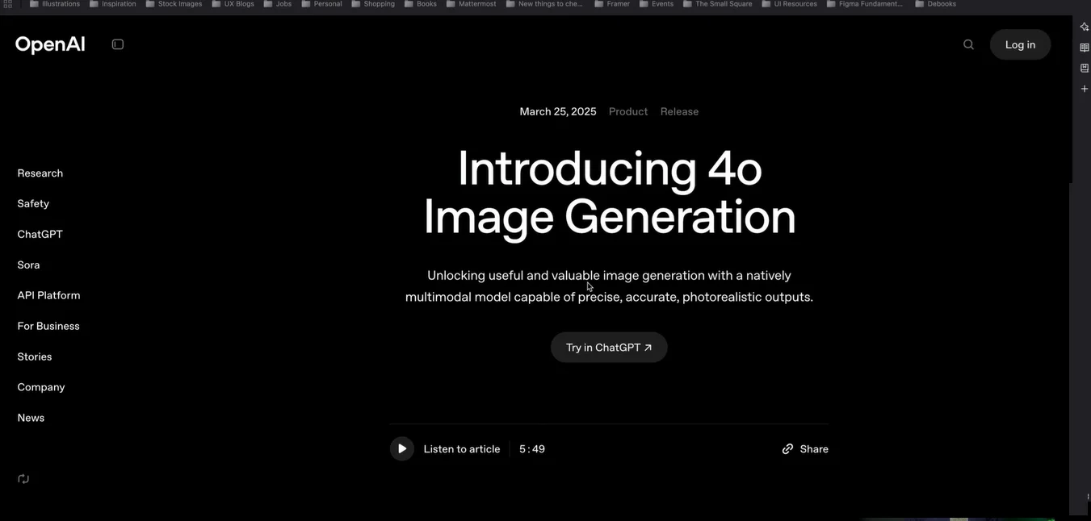Screen dimensions: 1091x521
Task: Click the chain link icon beside Share
Action: pos(787,449)
